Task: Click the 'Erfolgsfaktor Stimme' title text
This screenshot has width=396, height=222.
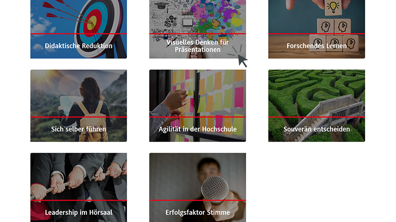Action: coord(198,212)
